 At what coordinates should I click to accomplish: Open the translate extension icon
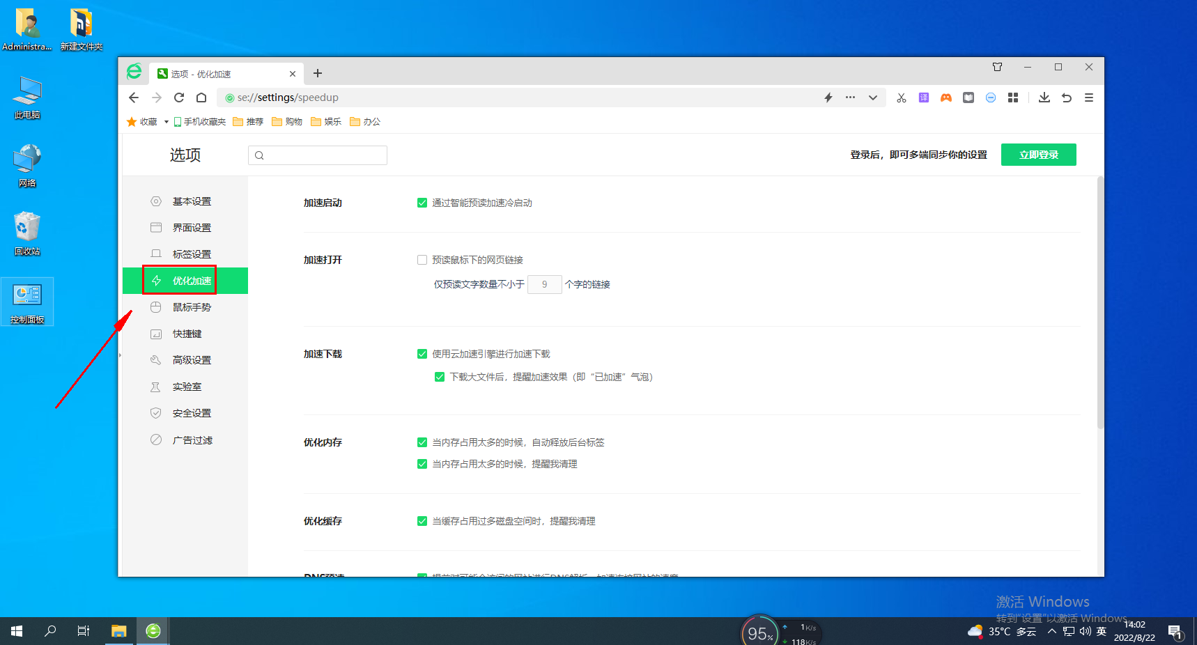(924, 98)
